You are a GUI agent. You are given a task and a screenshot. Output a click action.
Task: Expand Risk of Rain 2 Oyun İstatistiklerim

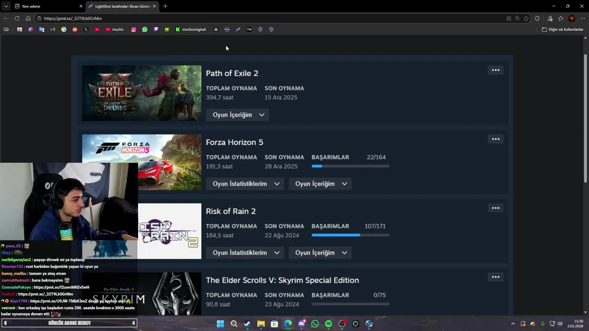click(245, 253)
